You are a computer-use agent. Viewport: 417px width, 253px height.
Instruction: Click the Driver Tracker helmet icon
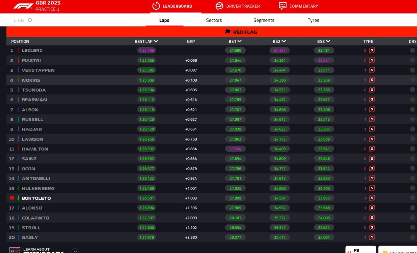click(x=219, y=6)
